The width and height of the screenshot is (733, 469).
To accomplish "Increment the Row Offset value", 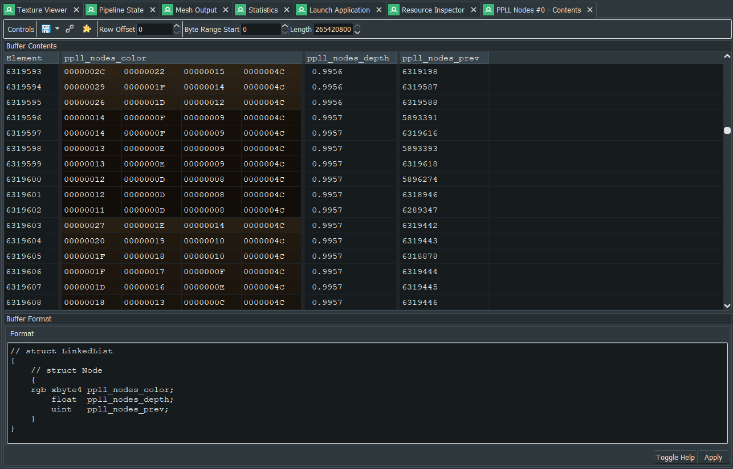I will click(x=177, y=26).
